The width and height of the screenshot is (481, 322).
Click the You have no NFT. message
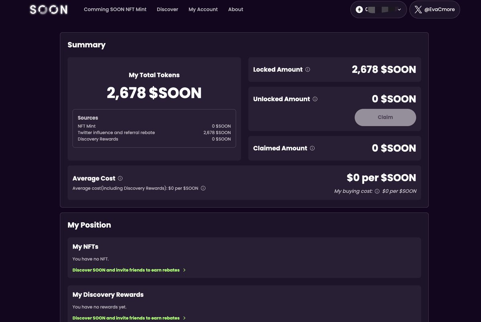tap(91, 259)
